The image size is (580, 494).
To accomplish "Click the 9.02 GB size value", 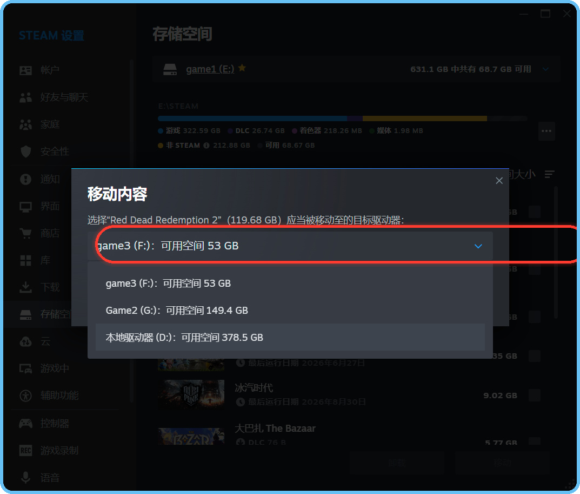I will (500, 396).
